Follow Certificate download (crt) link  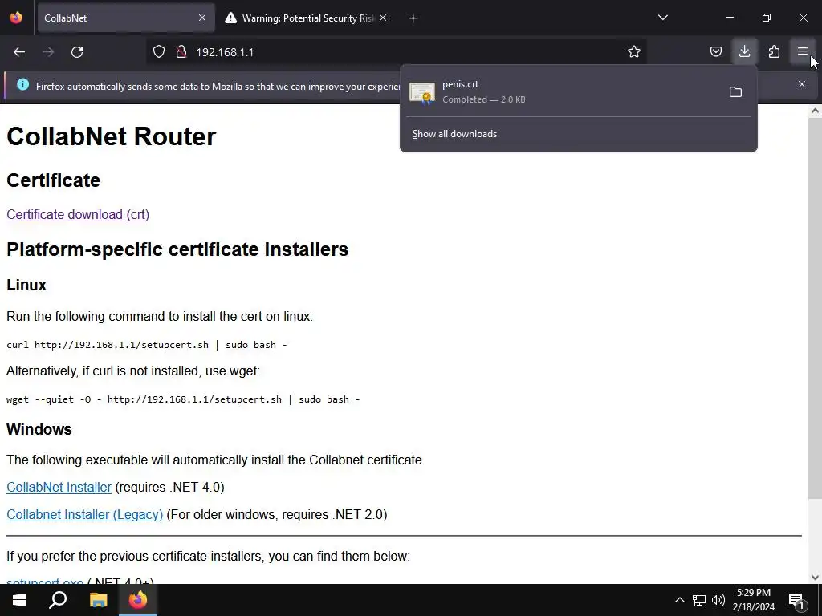click(x=78, y=214)
